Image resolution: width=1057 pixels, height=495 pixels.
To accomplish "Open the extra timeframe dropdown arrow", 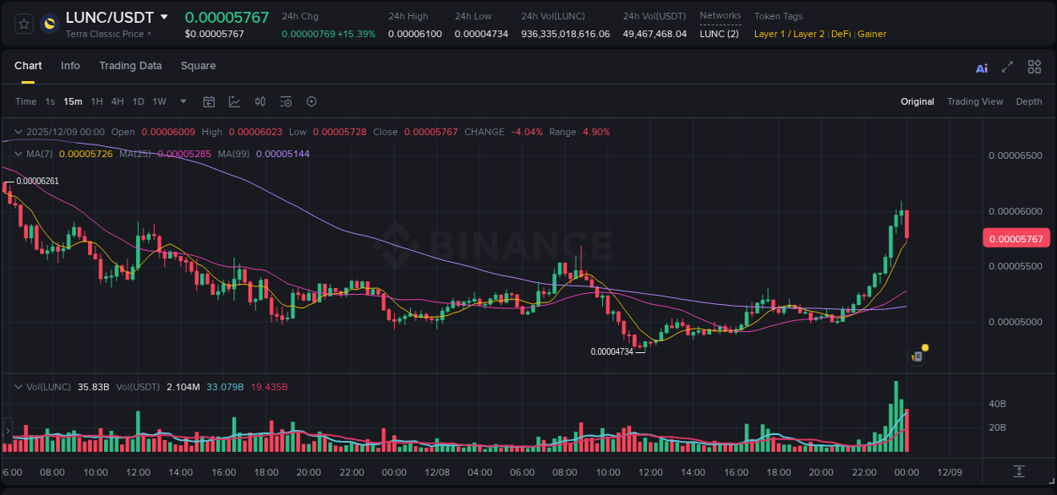I will (x=183, y=101).
